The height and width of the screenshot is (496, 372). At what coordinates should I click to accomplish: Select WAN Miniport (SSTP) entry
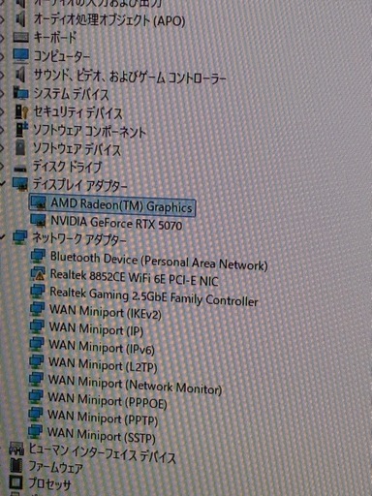pos(102,435)
